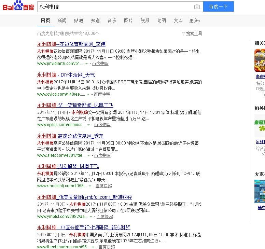
Task: Expand dropdown arrow next to jinyidianzi.com URL
Action: (86, 64)
